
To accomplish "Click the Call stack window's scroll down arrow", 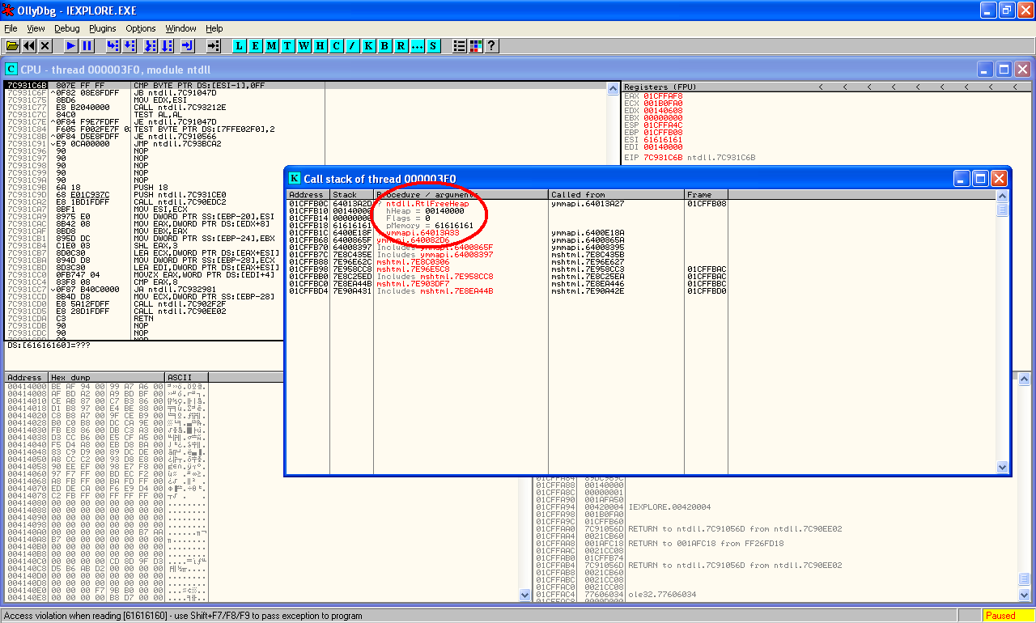I will pyautogui.click(x=1002, y=467).
